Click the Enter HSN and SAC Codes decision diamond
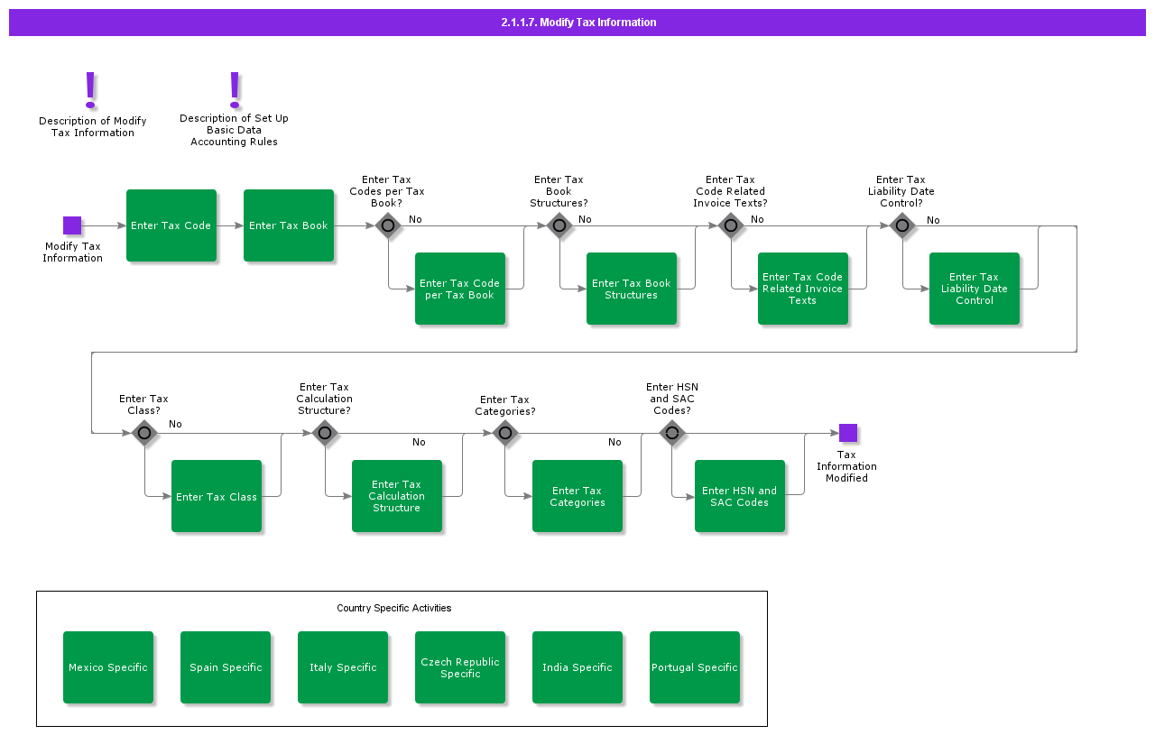 (x=672, y=434)
